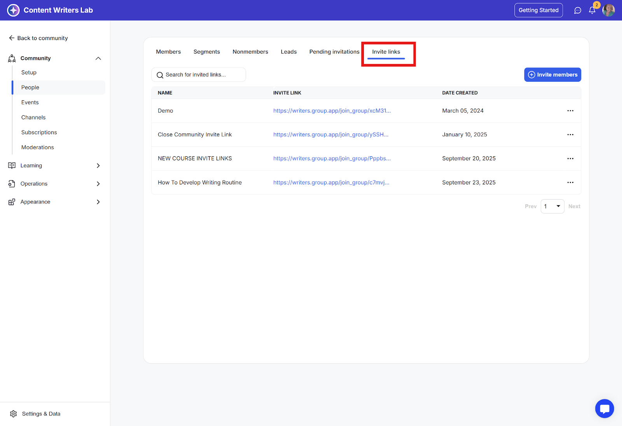Open Moderations in the sidebar
The width and height of the screenshot is (622, 426).
pos(38,147)
